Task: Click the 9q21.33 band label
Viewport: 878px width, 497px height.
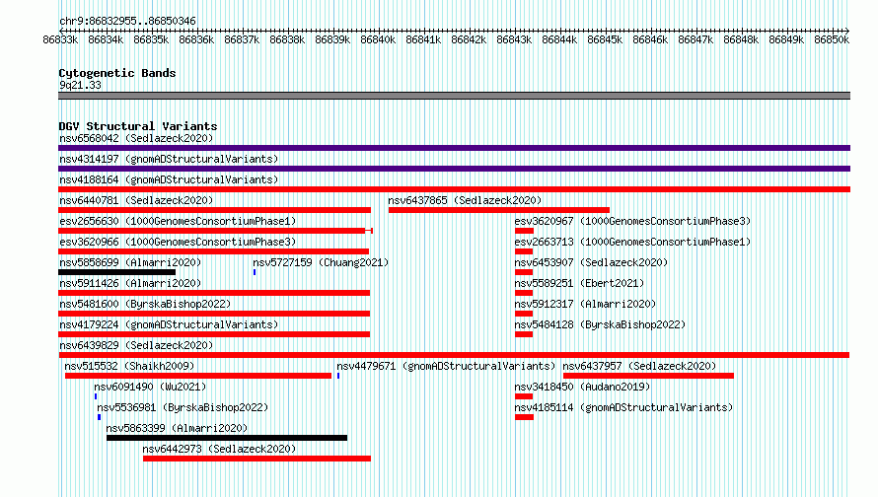Action: point(80,85)
